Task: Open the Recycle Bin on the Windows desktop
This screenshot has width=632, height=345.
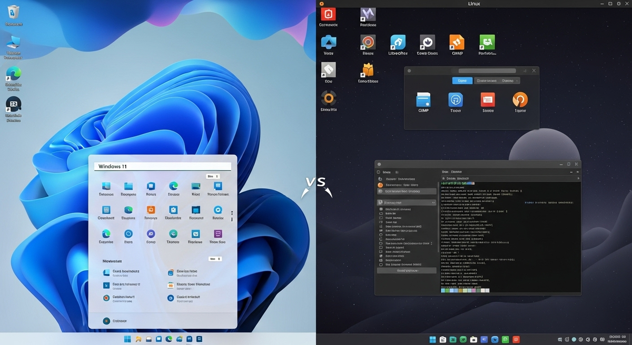Action: pos(13,12)
